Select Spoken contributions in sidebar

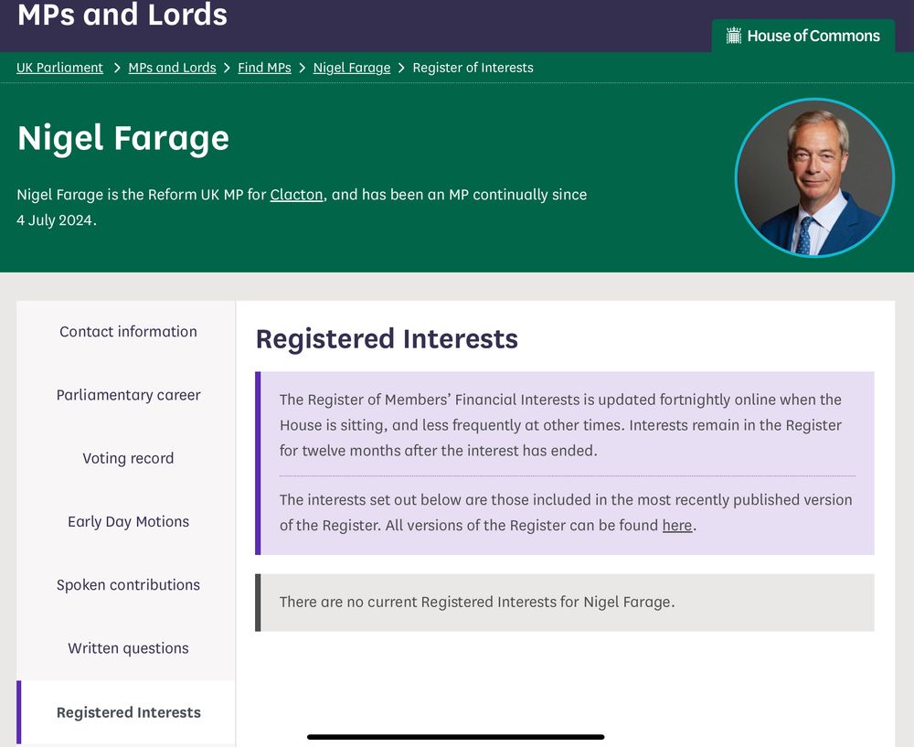click(x=126, y=585)
